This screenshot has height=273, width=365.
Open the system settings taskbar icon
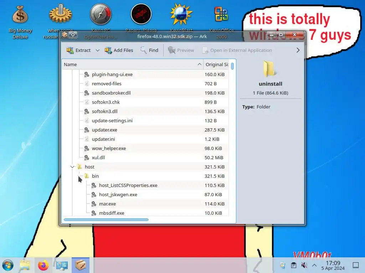tap(62, 265)
